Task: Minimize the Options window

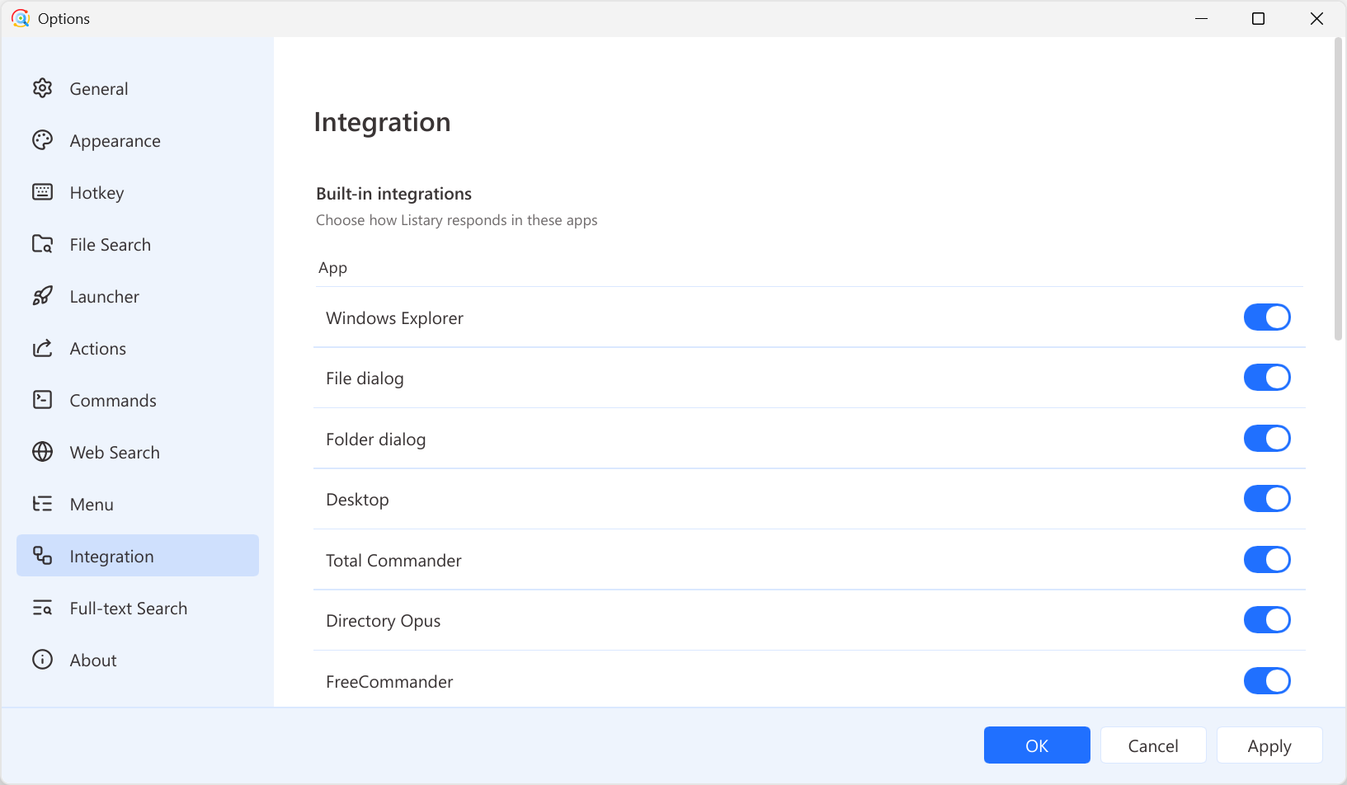Action: (1201, 18)
